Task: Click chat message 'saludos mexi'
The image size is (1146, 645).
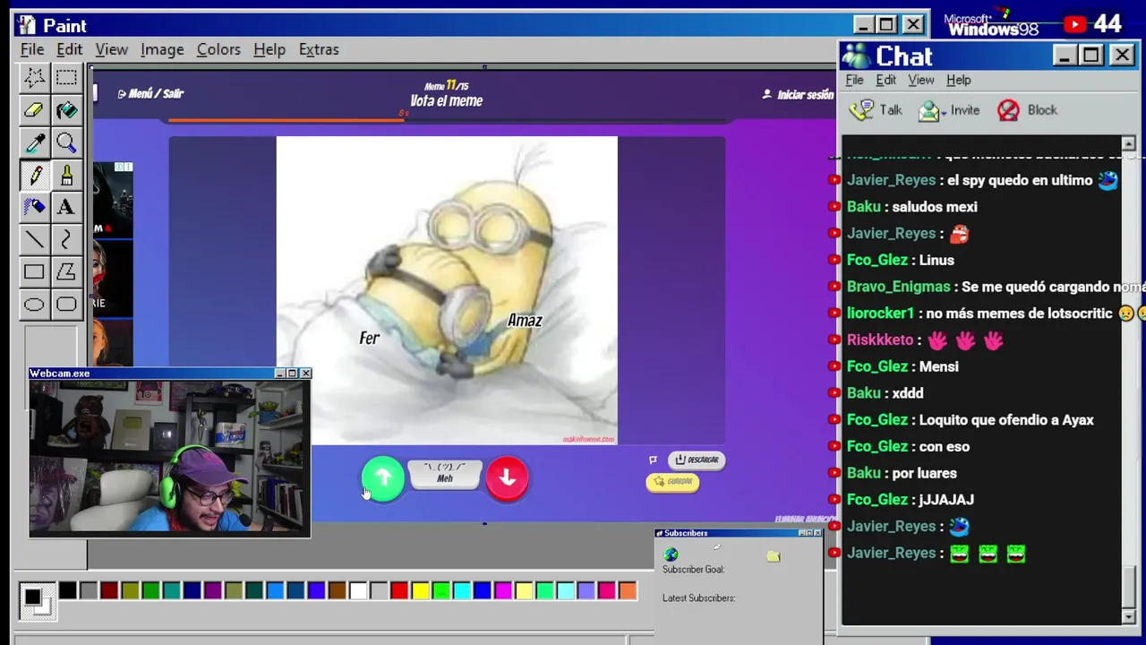Action: coord(935,207)
